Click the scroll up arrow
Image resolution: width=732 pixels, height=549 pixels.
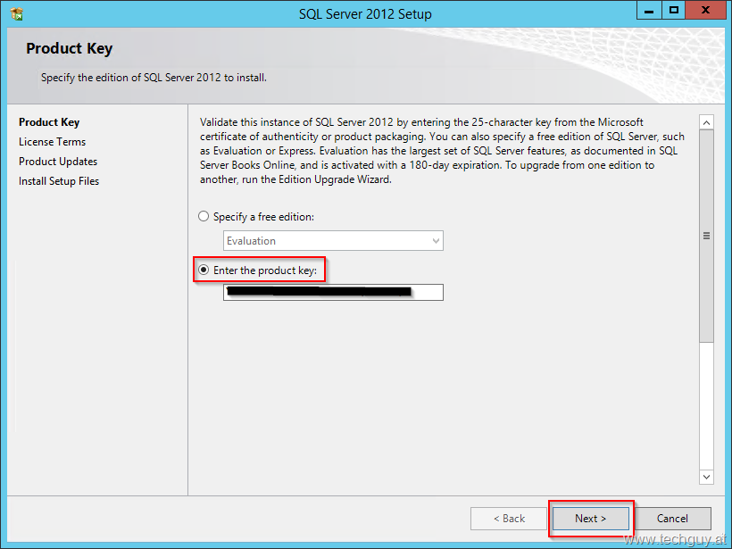tap(706, 122)
